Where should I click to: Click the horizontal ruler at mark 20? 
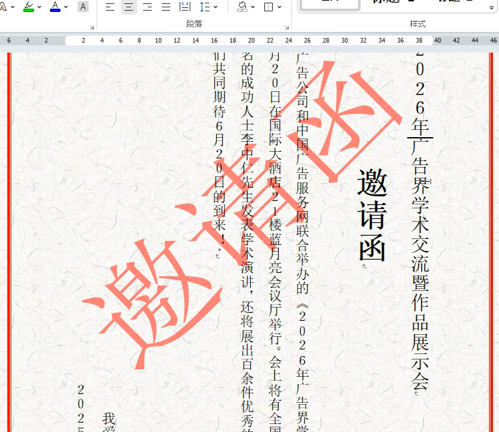point(251,41)
